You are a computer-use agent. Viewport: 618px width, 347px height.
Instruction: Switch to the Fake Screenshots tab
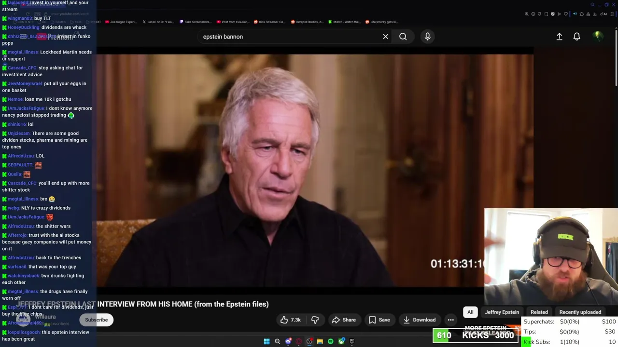196,22
